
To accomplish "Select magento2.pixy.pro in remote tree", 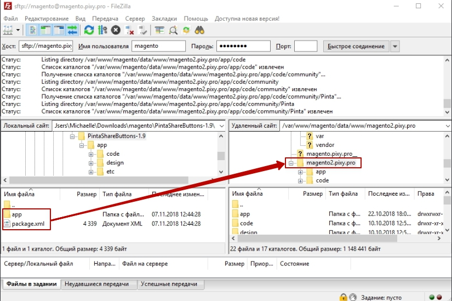I will 330,163.
